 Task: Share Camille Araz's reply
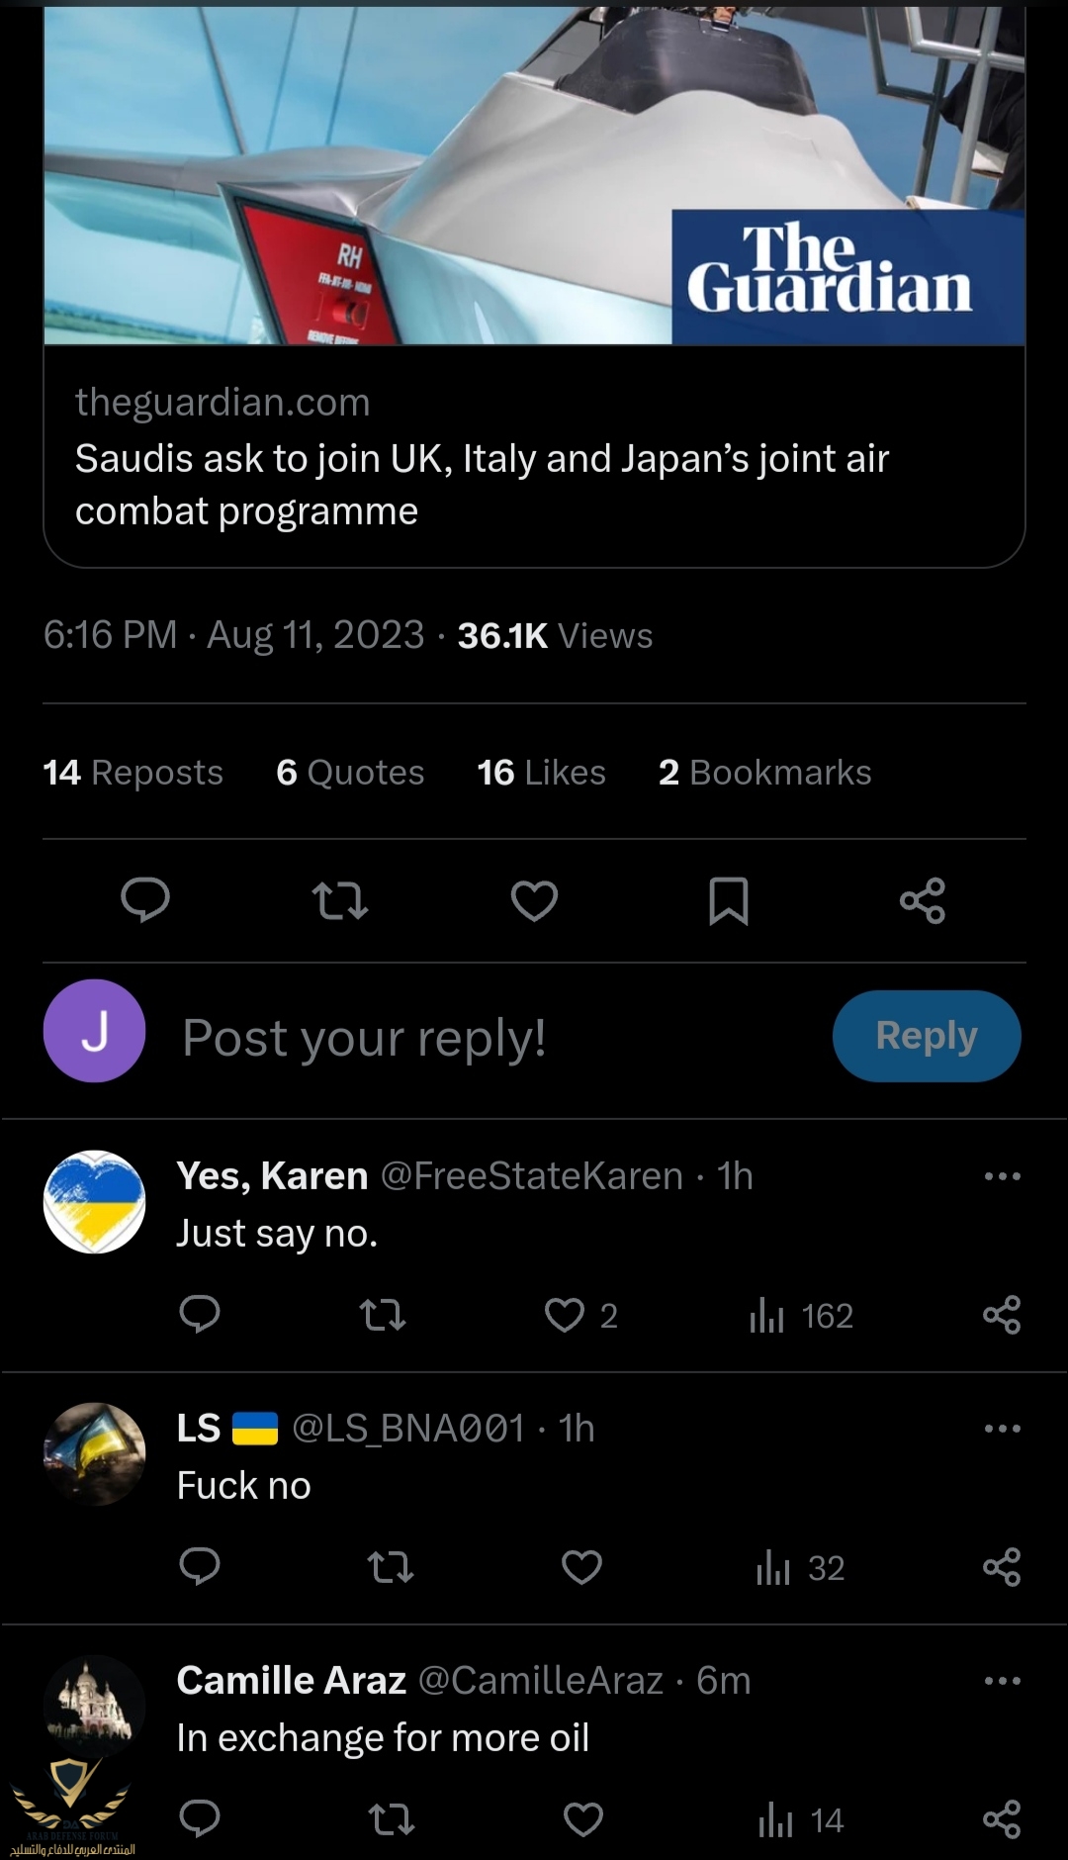tap(1002, 1819)
